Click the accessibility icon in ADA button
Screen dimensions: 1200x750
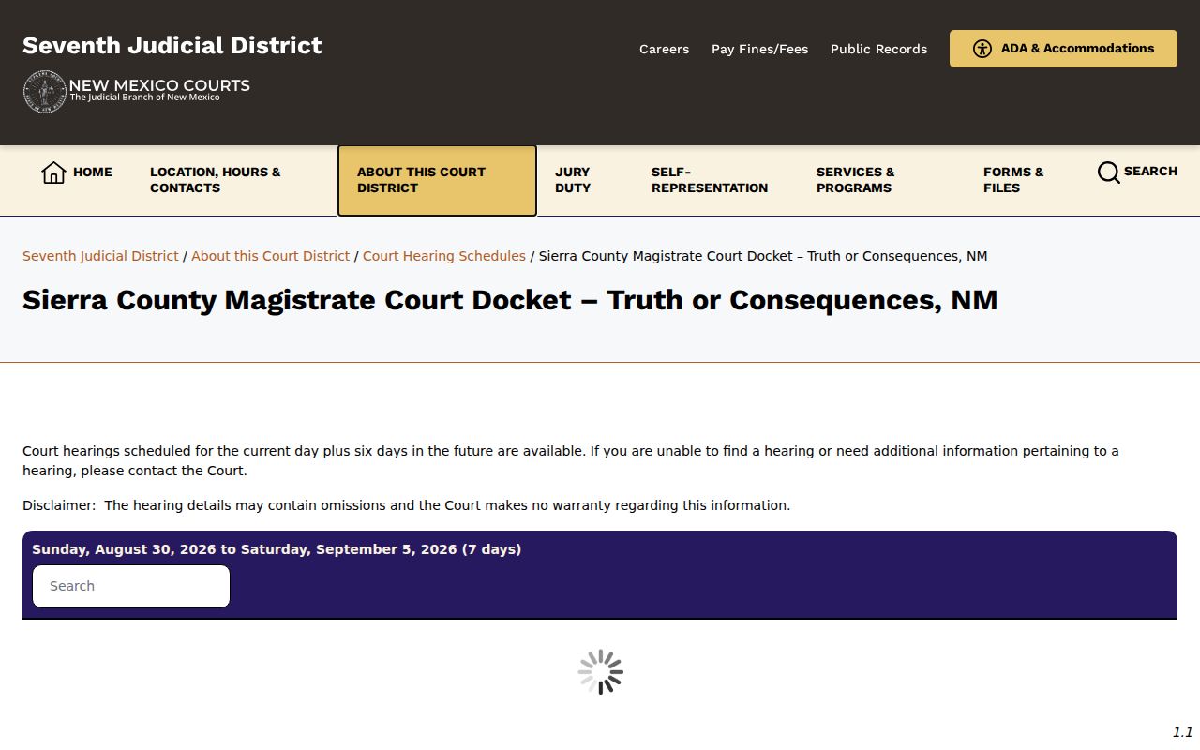point(982,49)
